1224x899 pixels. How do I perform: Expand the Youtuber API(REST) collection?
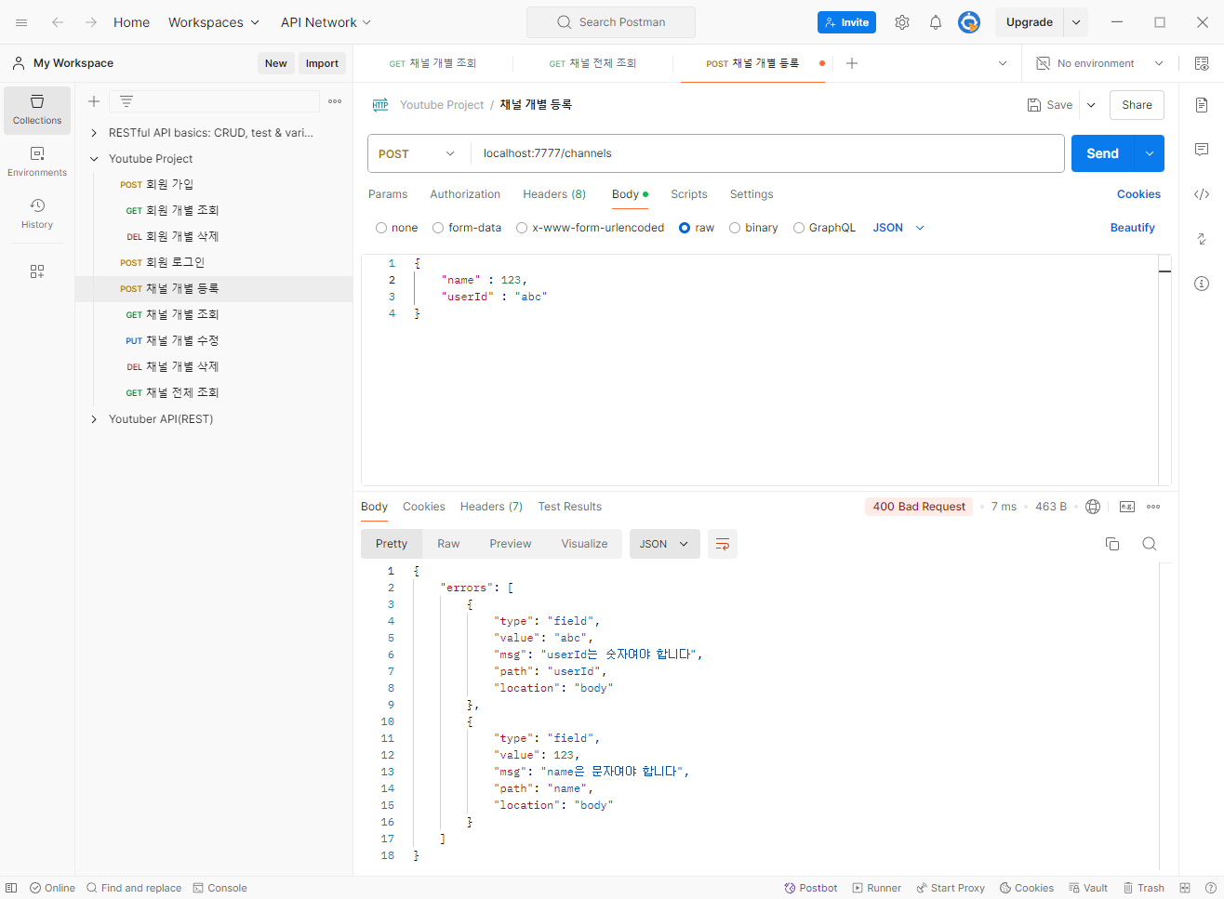pos(94,419)
